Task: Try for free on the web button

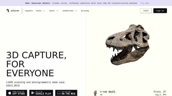Action: (x=66, y=93)
